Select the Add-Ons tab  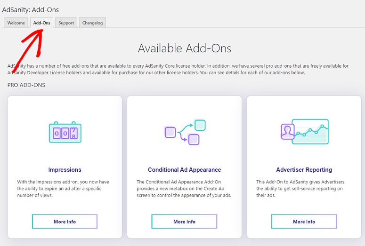(x=41, y=23)
